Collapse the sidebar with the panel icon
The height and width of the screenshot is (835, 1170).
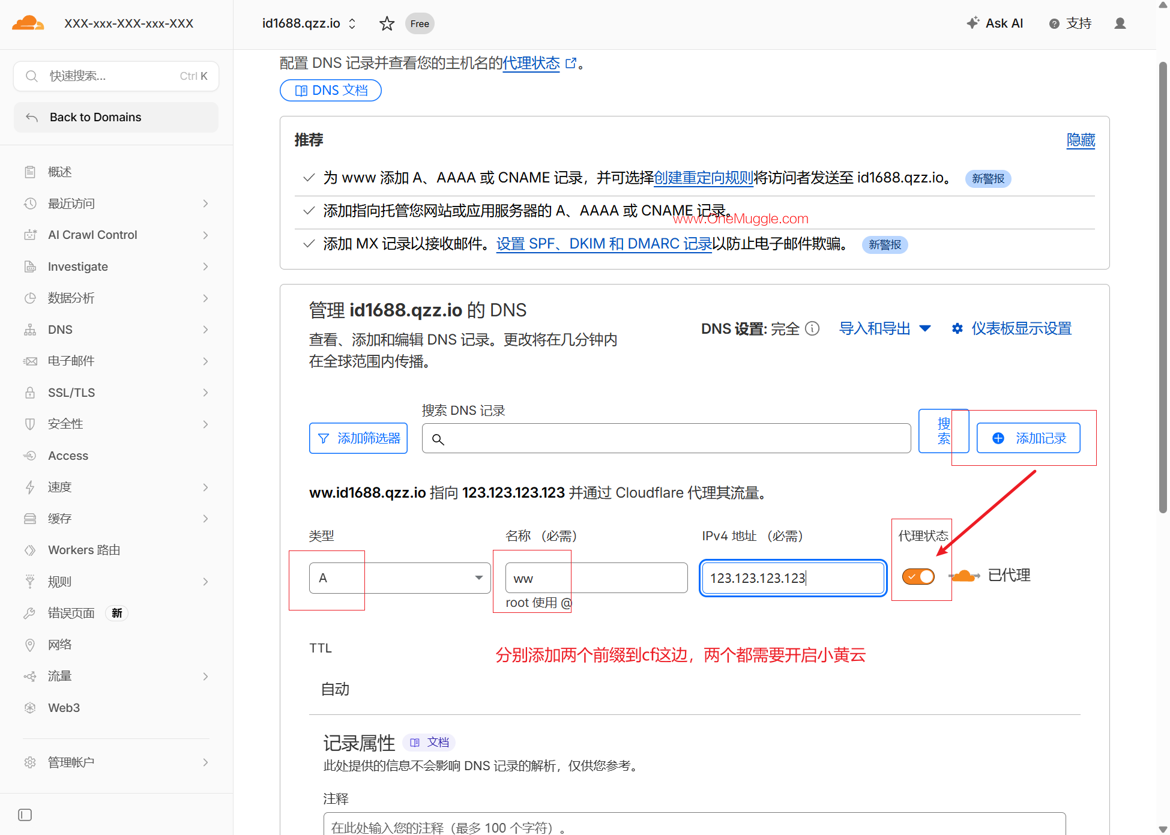tap(25, 815)
